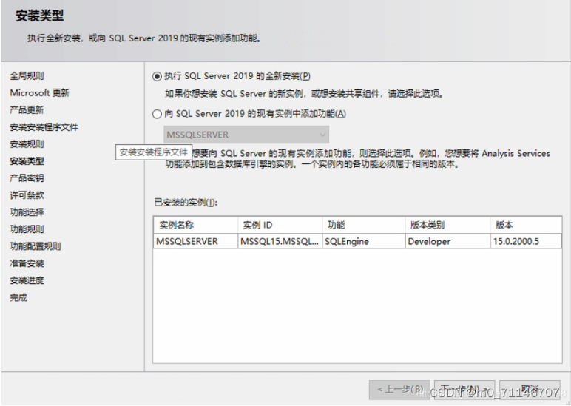Image resolution: width=571 pixels, height=406 pixels.
Task: Select the MSSQLSERVER instance name cell
Action: pyautogui.click(x=195, y=241)
